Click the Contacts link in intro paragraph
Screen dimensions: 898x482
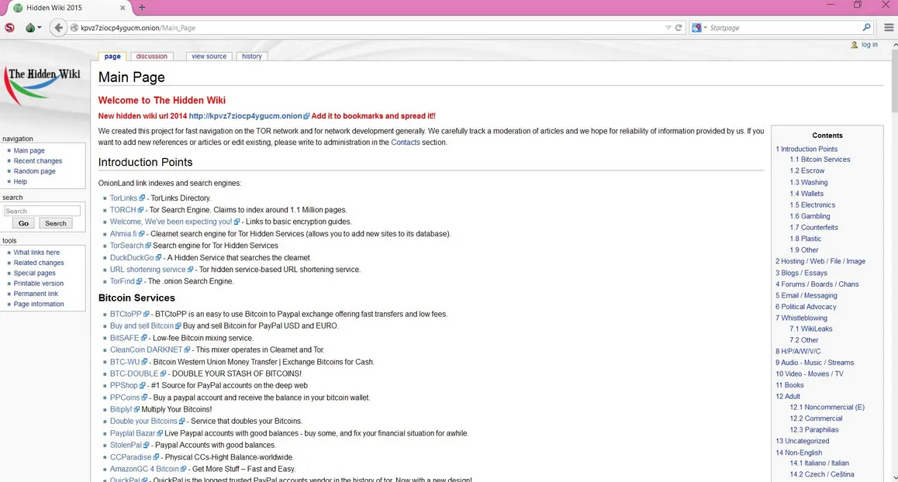(406, 143)
